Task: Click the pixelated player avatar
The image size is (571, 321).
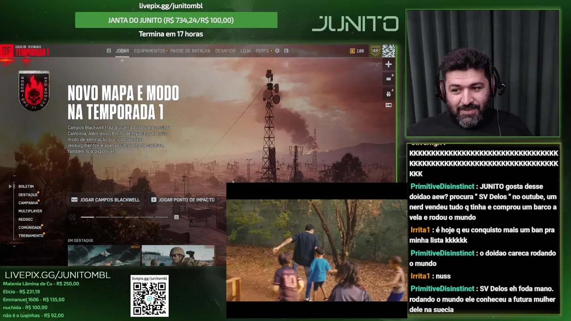Action: coord(389,51)
